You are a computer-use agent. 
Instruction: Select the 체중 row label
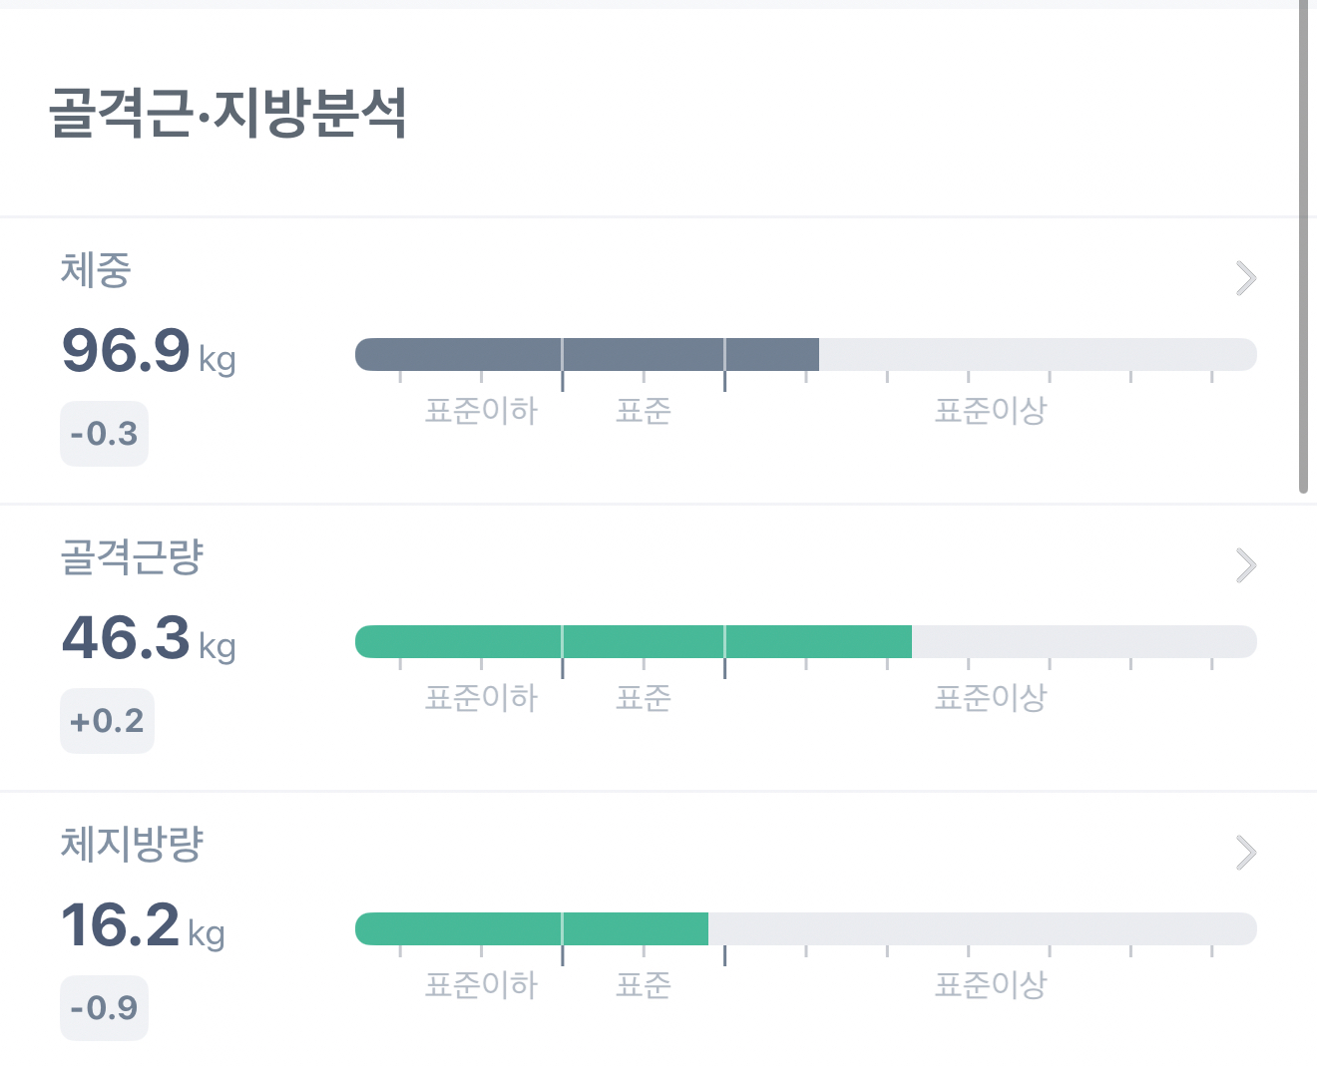pyautogui.click(x=96, y=270)
